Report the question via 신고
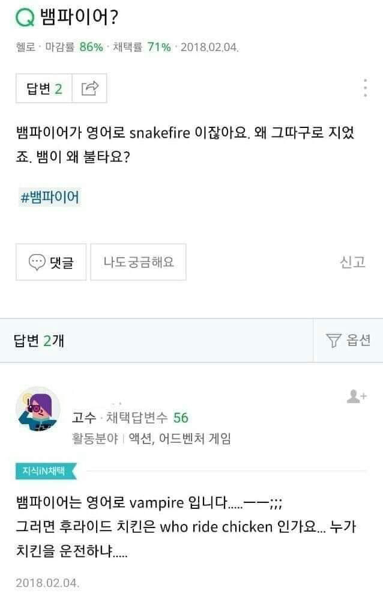This screenshot has width=383, height=599. point(352,262)
